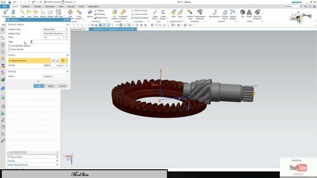Image resolution: width=317 pixels, height=178 pixels.
Task: Choose Curve on Curve constraint
Action: click(139, 14)
